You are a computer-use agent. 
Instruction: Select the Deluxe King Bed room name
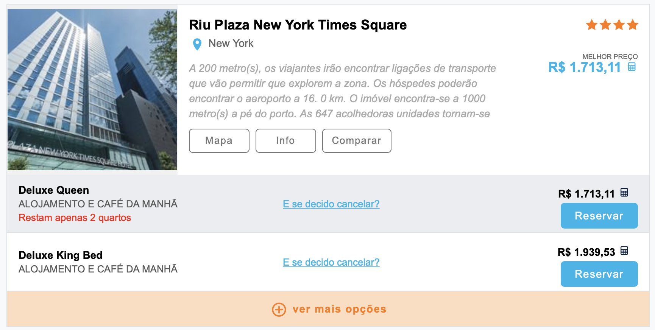[61, 255]
